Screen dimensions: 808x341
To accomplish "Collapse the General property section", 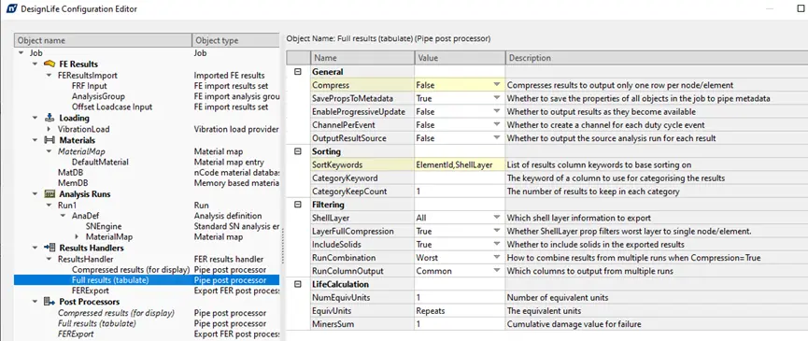I will [298, 72].
